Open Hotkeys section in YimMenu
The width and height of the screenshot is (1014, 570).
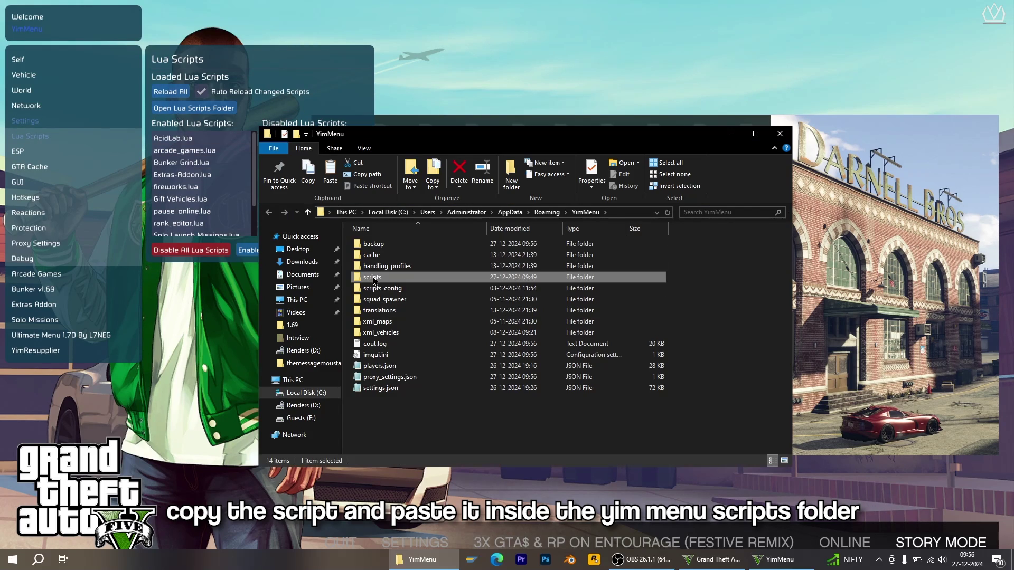[x=25, y=197]
